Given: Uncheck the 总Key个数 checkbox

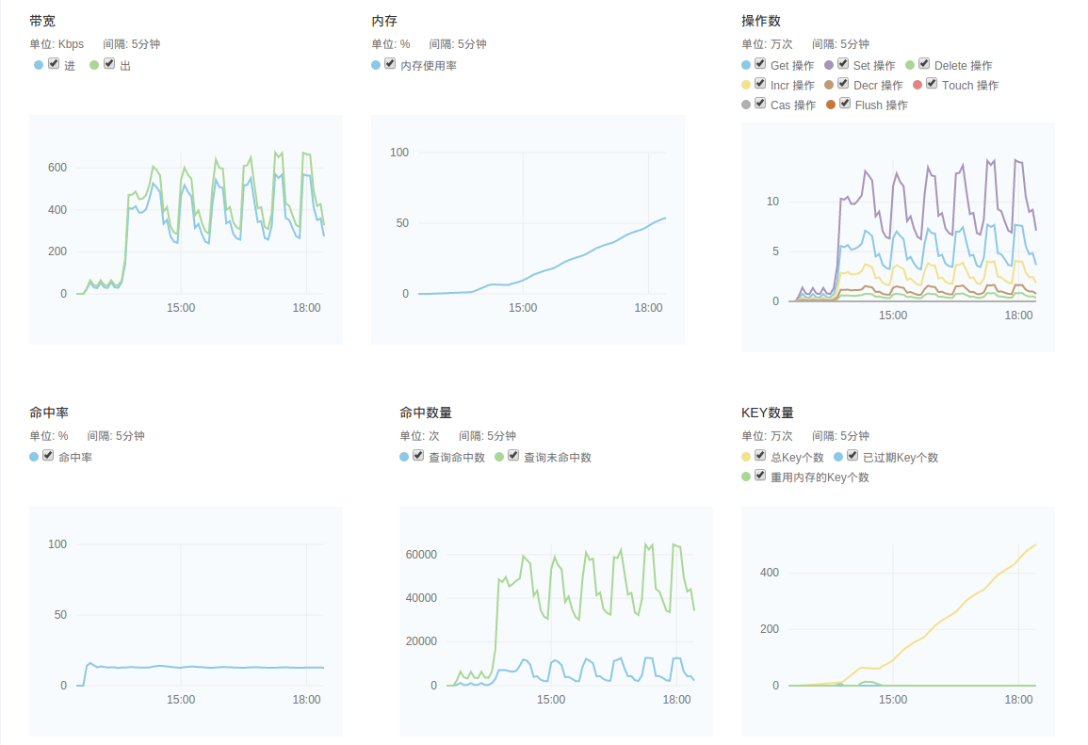Looking at the screenshot, I should click(760, 456).
